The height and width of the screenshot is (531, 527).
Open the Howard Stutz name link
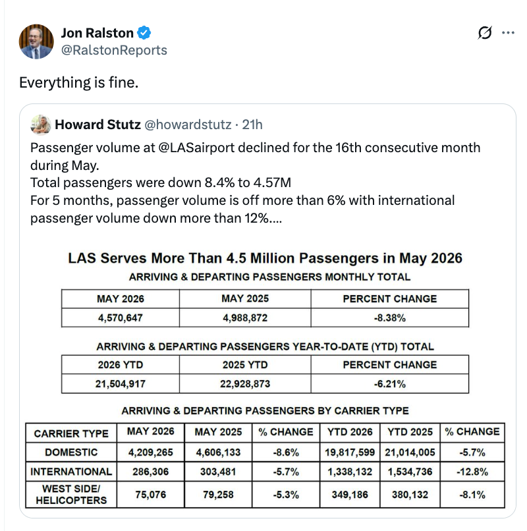[x=97, y=125]
